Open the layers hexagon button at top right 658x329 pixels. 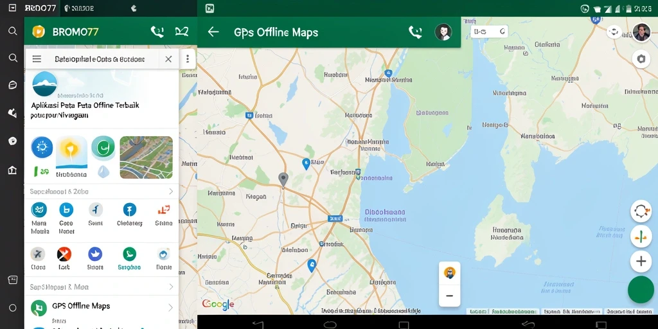point(641,59)
